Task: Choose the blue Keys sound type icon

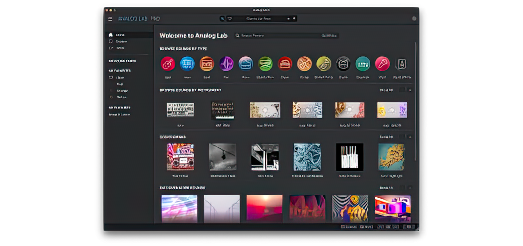Action: point(187,64)
